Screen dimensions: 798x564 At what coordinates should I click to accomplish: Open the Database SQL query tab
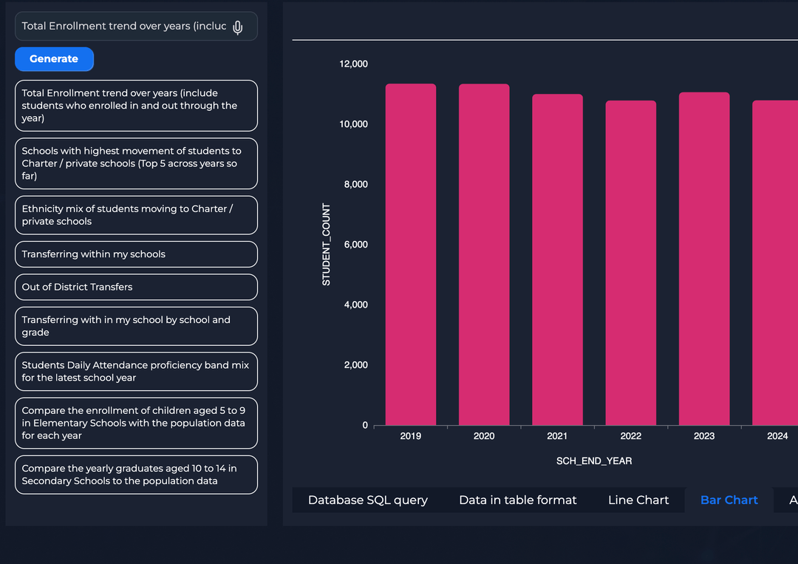pyautogui.click(x=367, y=500)
